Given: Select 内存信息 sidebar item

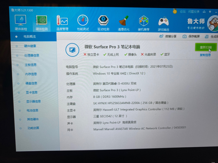Looking at the screenshot, I should click(31, 74).
